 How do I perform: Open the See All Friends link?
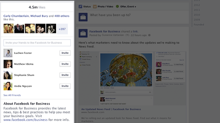coord(12,95)
